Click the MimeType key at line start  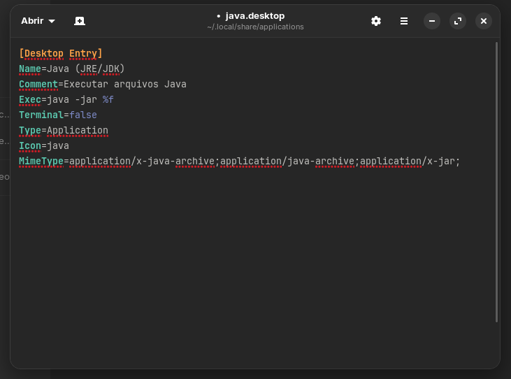point(41,161)
